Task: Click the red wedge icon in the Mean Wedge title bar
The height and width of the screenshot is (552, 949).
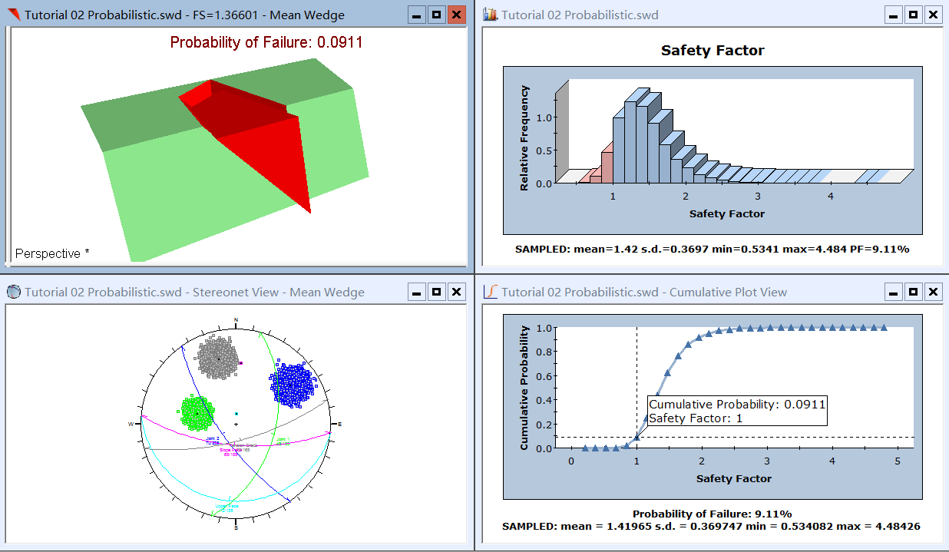Action: [x=13, y=15]
